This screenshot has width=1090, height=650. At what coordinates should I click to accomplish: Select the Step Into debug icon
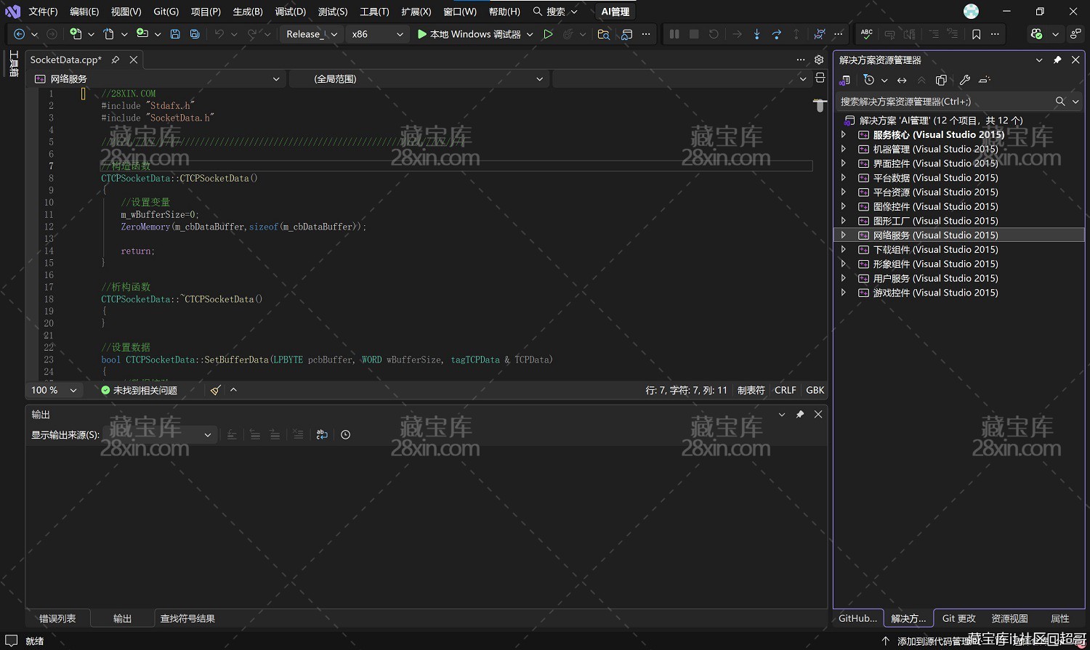(757, 34)
